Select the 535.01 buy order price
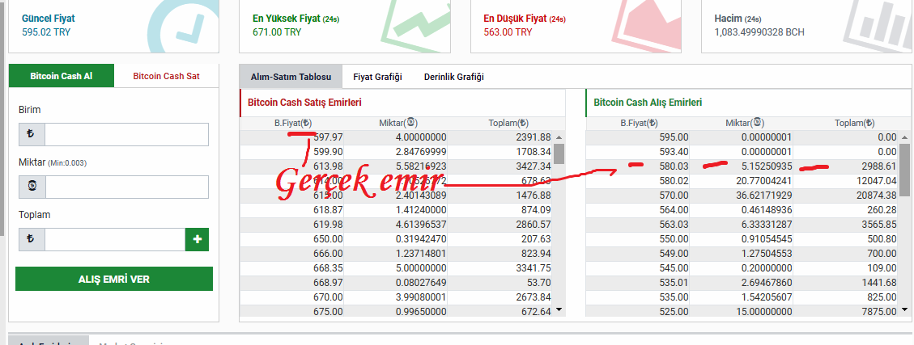This screenshot has width=914, height=345. [674, 282]
